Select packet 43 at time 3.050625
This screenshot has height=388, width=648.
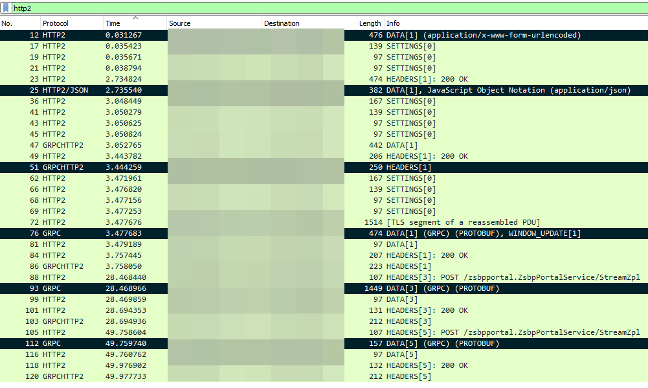pos(324,123)
